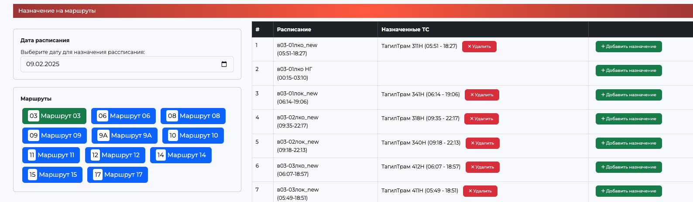Delete the ТагилТрам 318Н assignment
The width and height of the screenshot is (693, 202).
pyautogui.click(x=481, y=119)
